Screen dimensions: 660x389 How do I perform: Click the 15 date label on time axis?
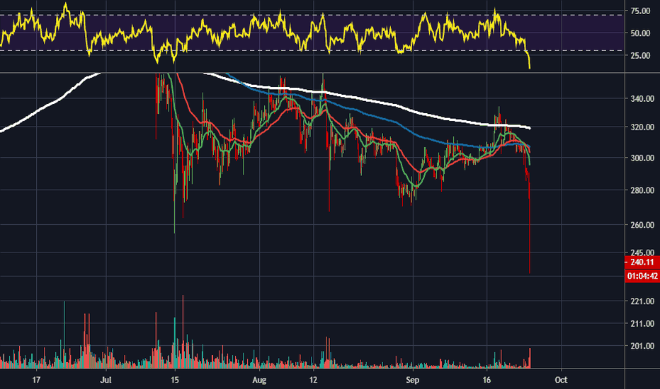point(175,380)
